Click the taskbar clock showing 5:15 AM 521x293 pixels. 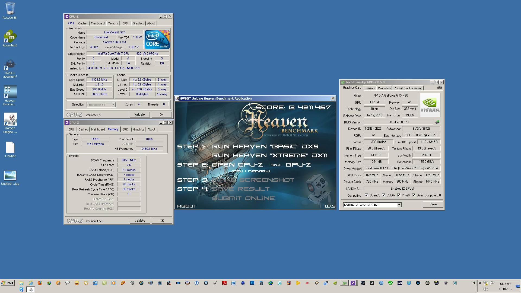click(506, 284)
